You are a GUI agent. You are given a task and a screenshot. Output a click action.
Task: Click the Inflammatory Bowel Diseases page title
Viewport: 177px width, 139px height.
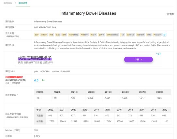pyautogui.click(x=88, y=13)
